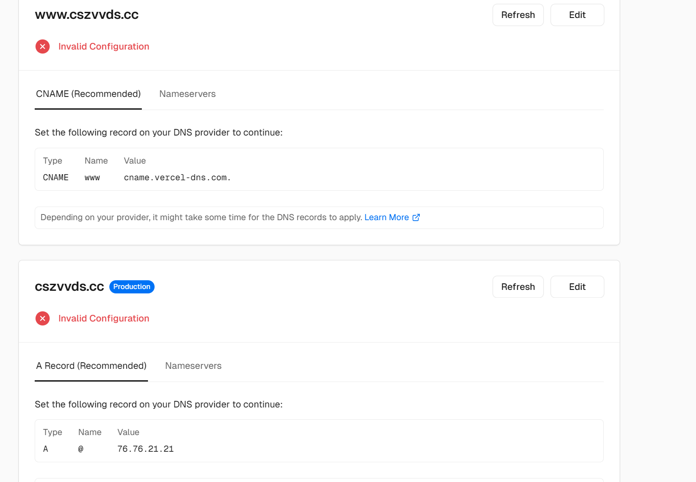Click the 76.76.21.21 IP address value
The width and height of the screenshot is (696, 482).
pos(145,449)
